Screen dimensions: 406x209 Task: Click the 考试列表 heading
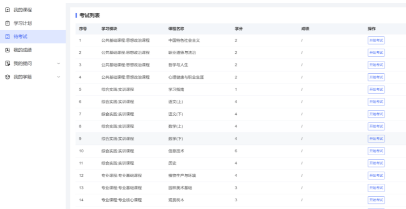click(x=90, y=15)
